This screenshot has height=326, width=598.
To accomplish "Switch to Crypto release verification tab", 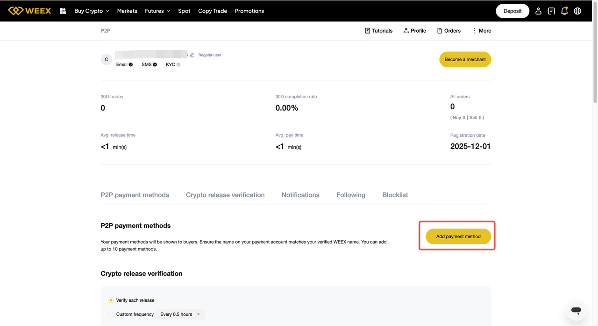I will point(225,195).
